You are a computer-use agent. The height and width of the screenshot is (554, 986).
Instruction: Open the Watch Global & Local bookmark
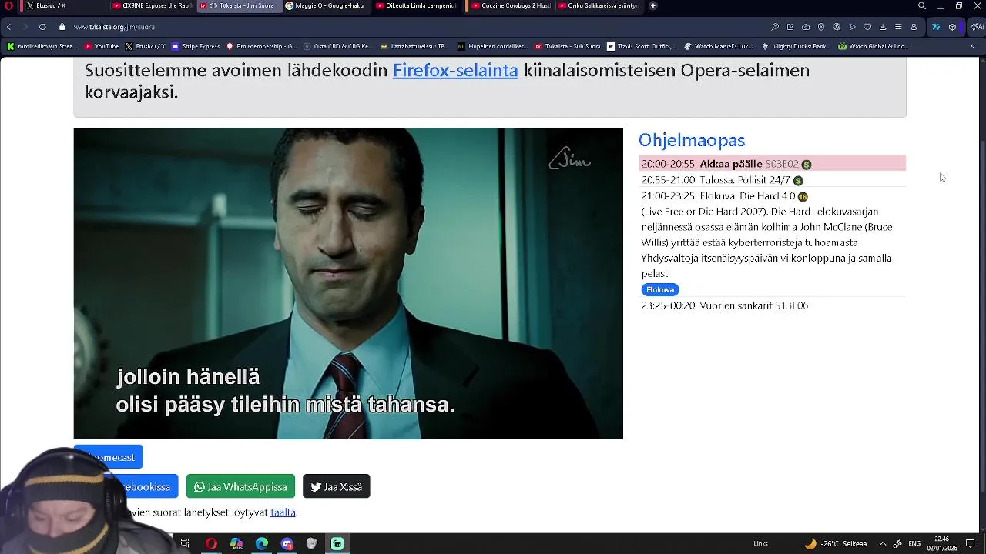(x=874, y=46)
